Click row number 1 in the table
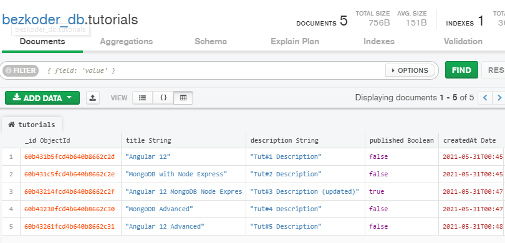The width and height of the screenshot is (505, 243). click(x=11, y=157)
